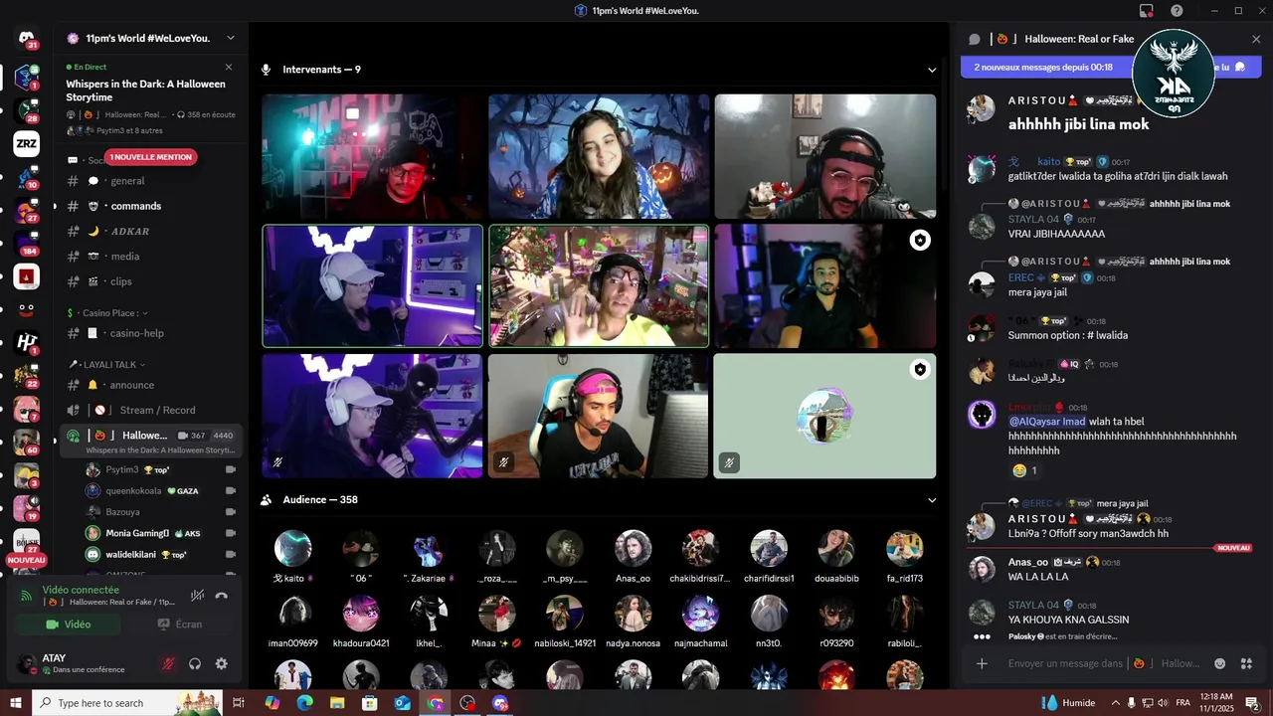The width and height of the screenshot is (1273, 716).
Task: Open audience member fa_rid173's avatar
Action: (x=905, y=548)
